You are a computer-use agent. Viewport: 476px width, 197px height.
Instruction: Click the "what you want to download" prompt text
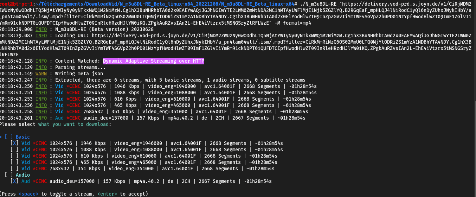73,124
